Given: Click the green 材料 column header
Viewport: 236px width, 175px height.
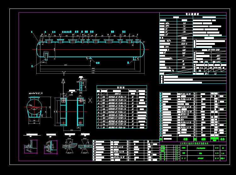Looking at the screenshot, I should pos(204,139).
